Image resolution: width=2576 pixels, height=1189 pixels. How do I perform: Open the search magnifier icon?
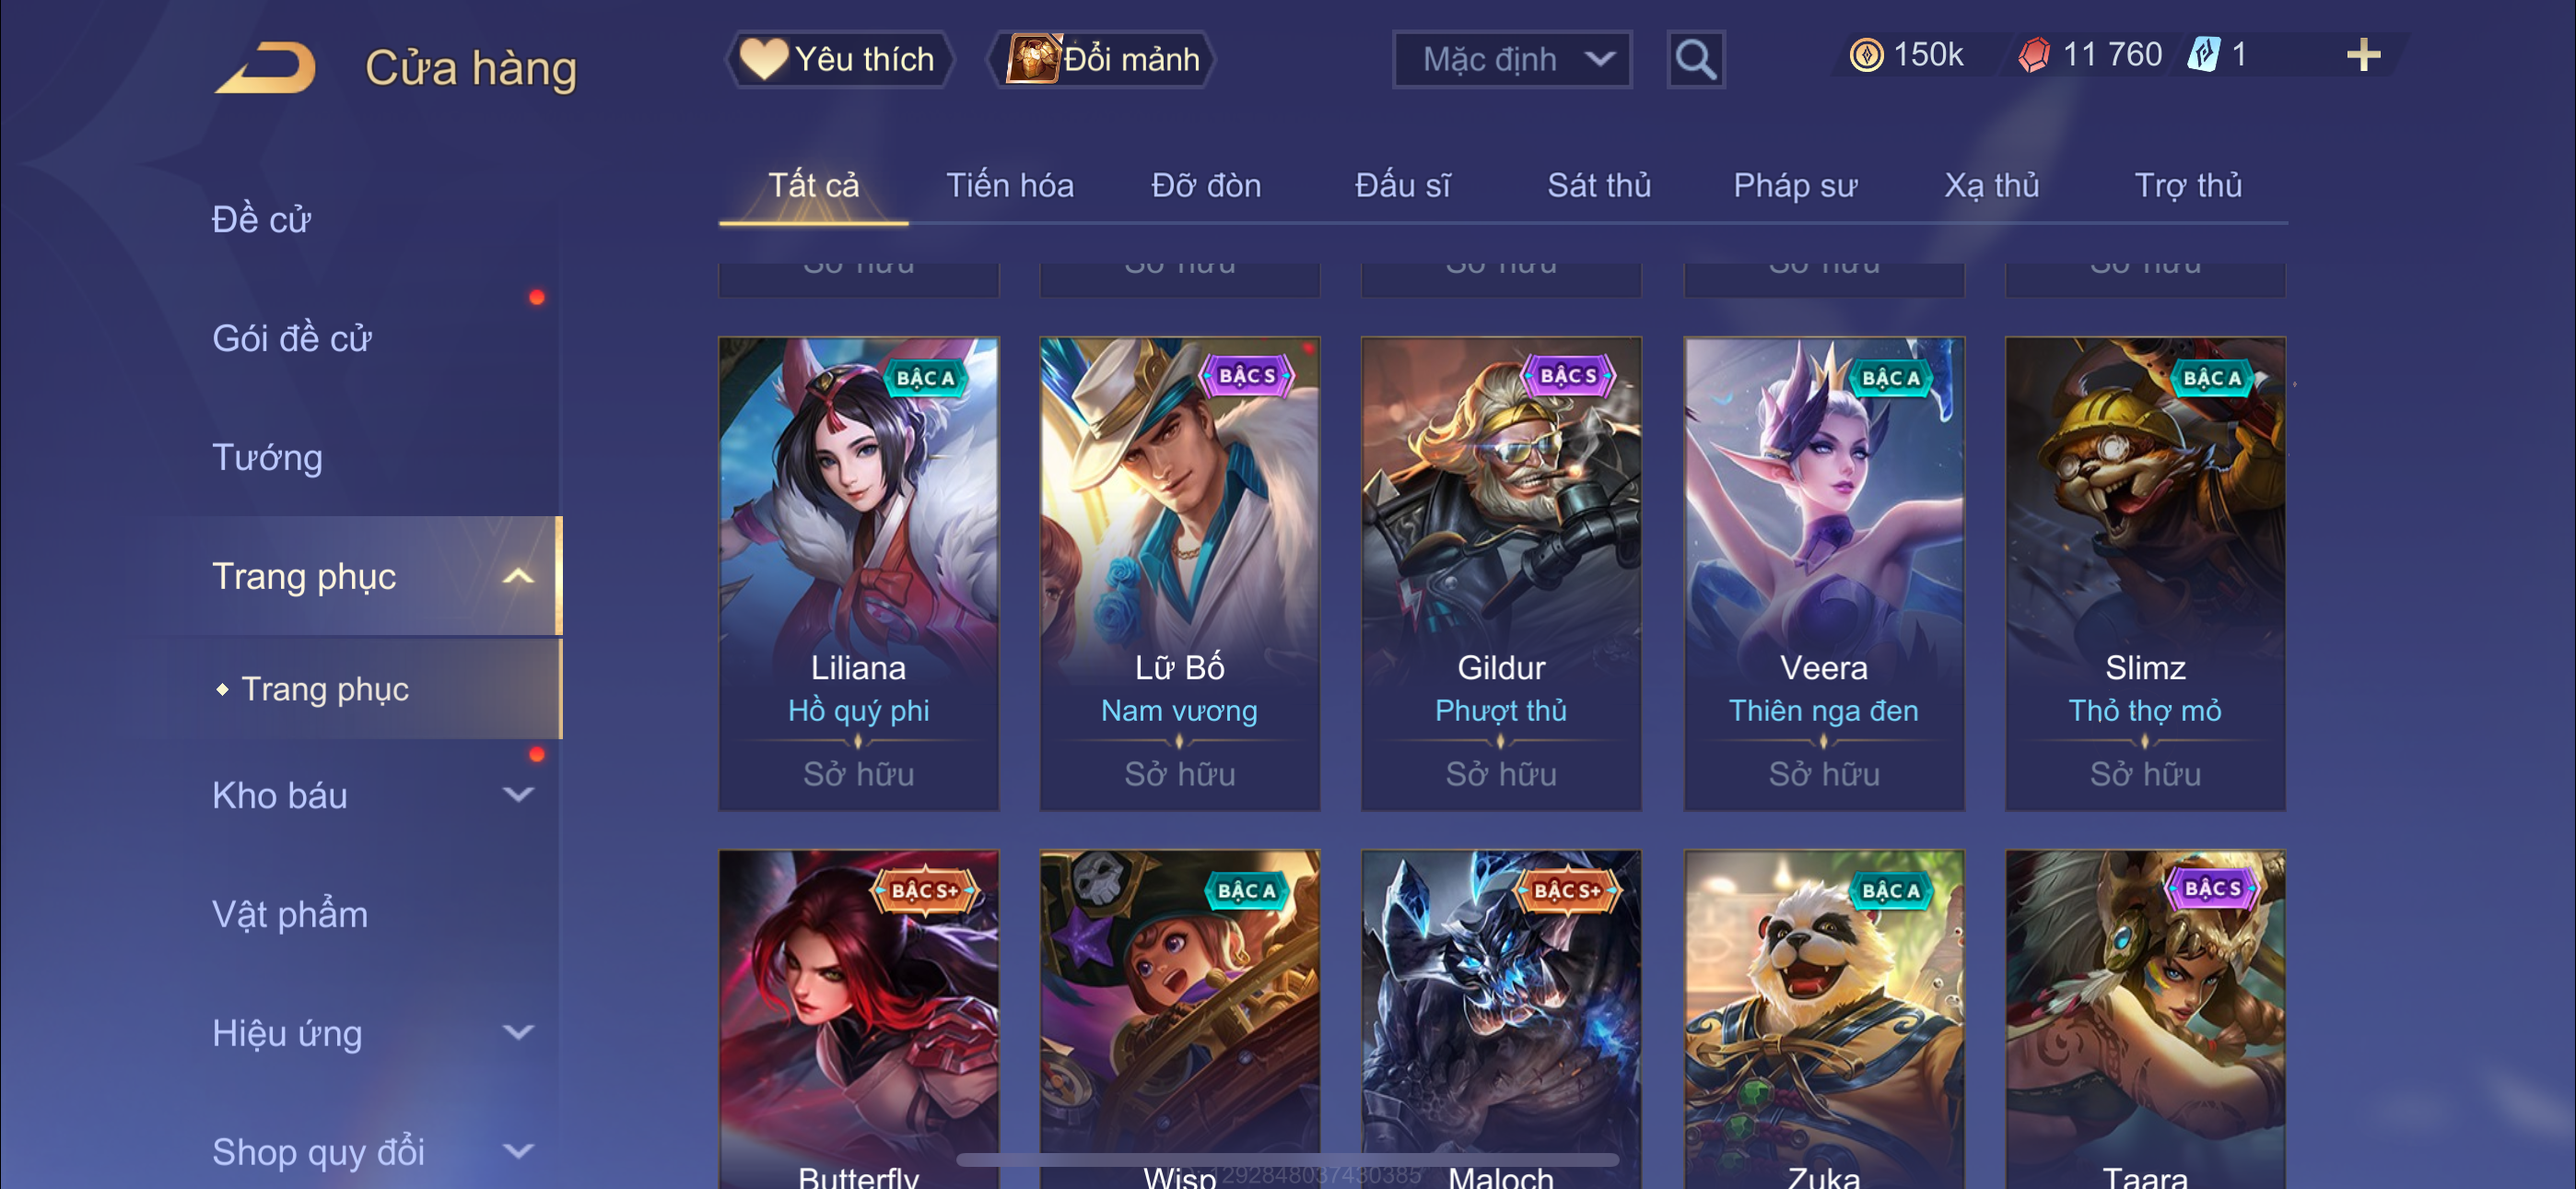coord(1695,60)
